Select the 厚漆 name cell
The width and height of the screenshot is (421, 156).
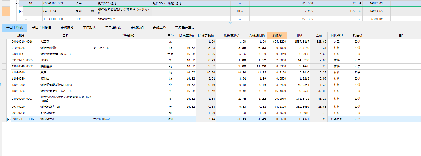66,72
